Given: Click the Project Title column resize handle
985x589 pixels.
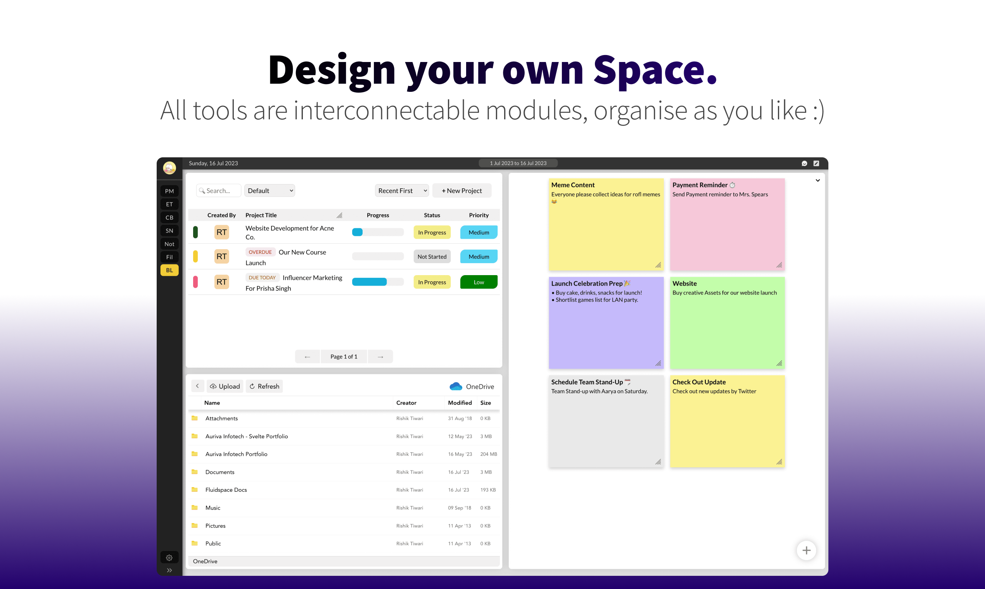Looking at the screenshot, I should 339,215.
